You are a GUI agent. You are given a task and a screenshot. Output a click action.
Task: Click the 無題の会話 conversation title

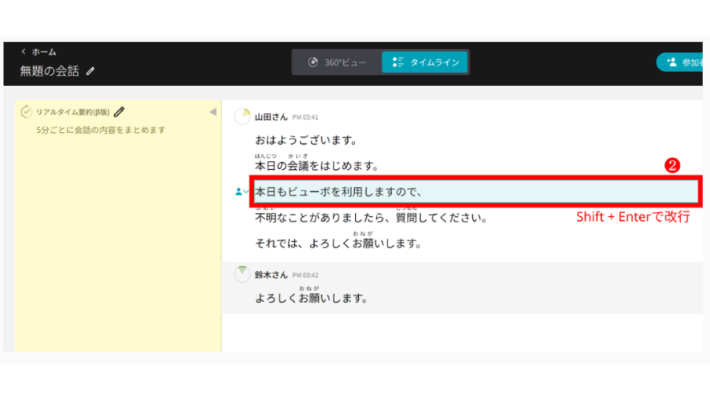[49, 71]
